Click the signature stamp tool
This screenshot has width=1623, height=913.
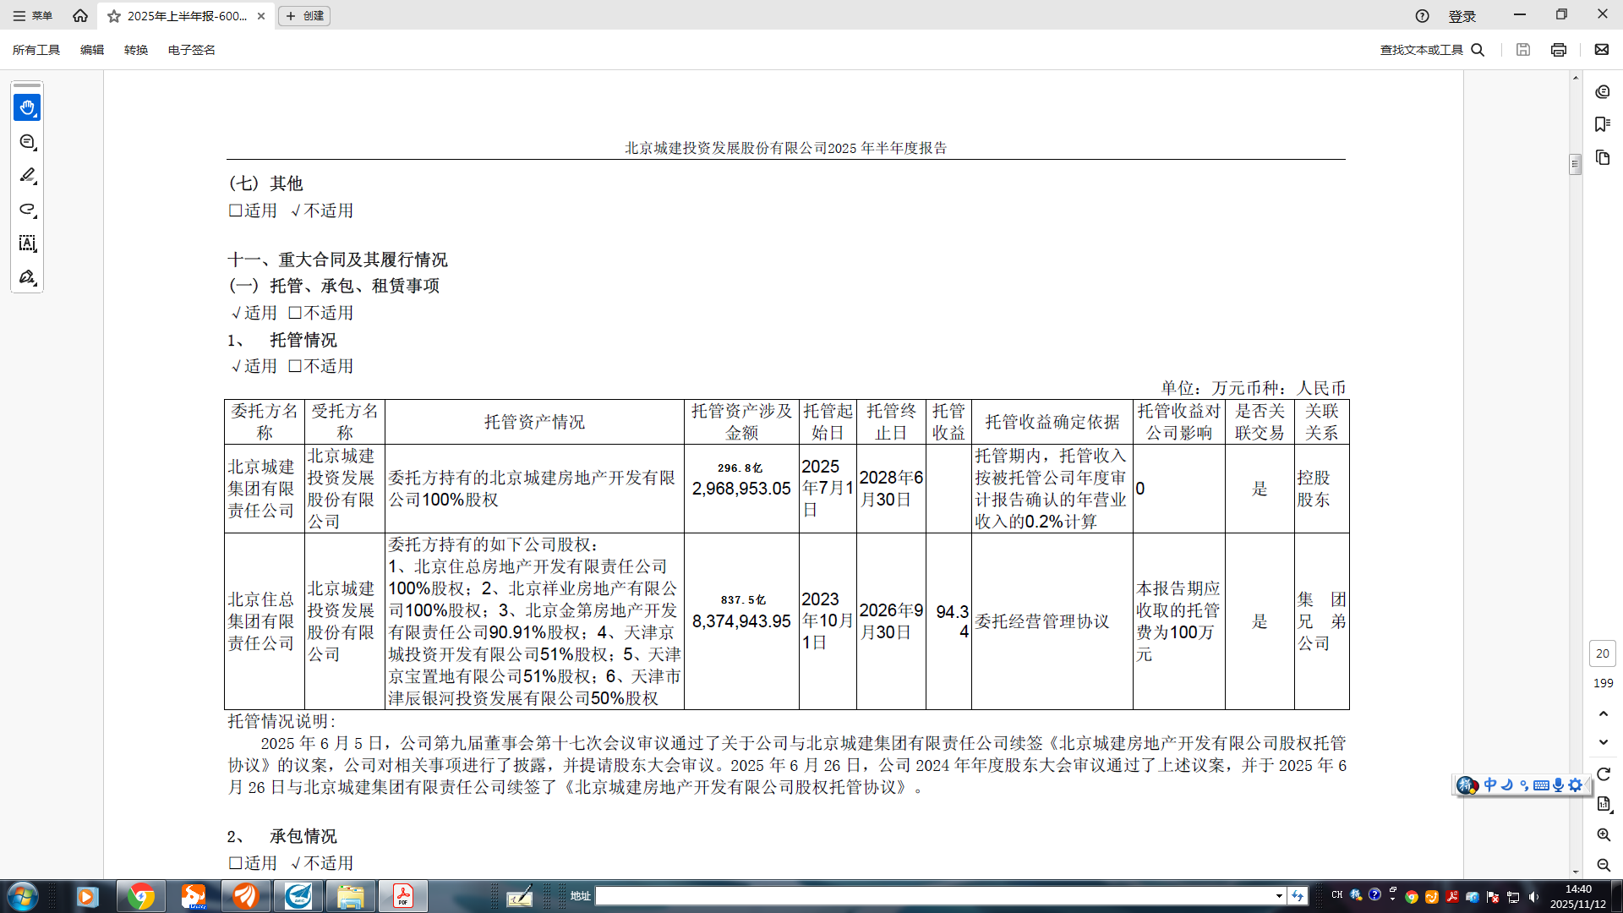click(x=27, y=277)
